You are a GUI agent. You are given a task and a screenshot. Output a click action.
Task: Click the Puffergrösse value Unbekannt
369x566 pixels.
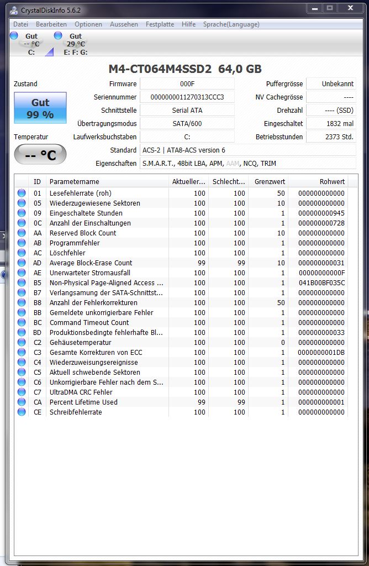click(x=331, y=84)
